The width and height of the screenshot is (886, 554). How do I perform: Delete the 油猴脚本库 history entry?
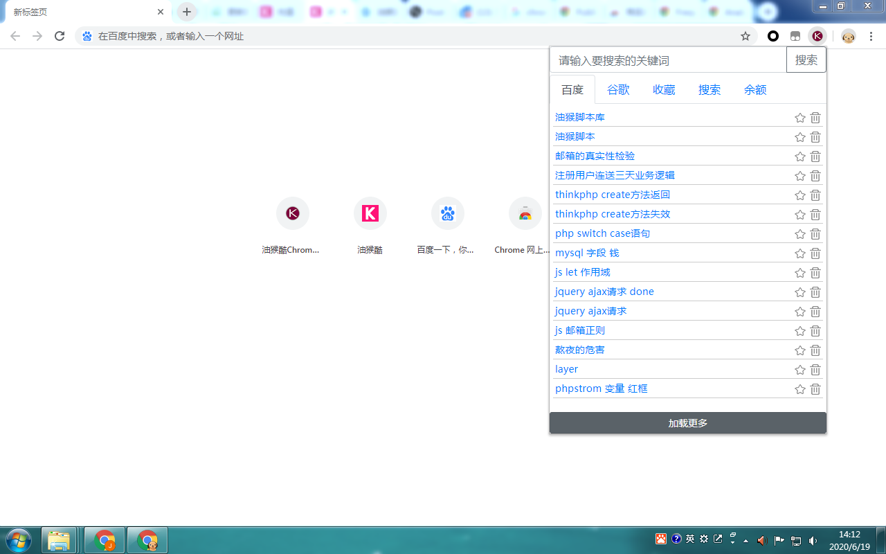point(815,118)
